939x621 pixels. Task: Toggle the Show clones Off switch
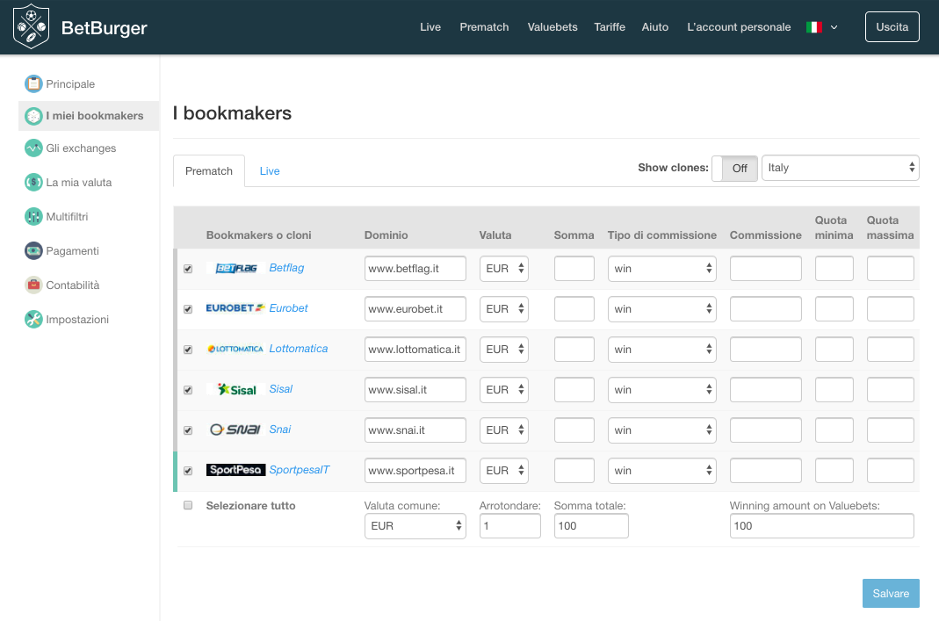click(735, 169)
